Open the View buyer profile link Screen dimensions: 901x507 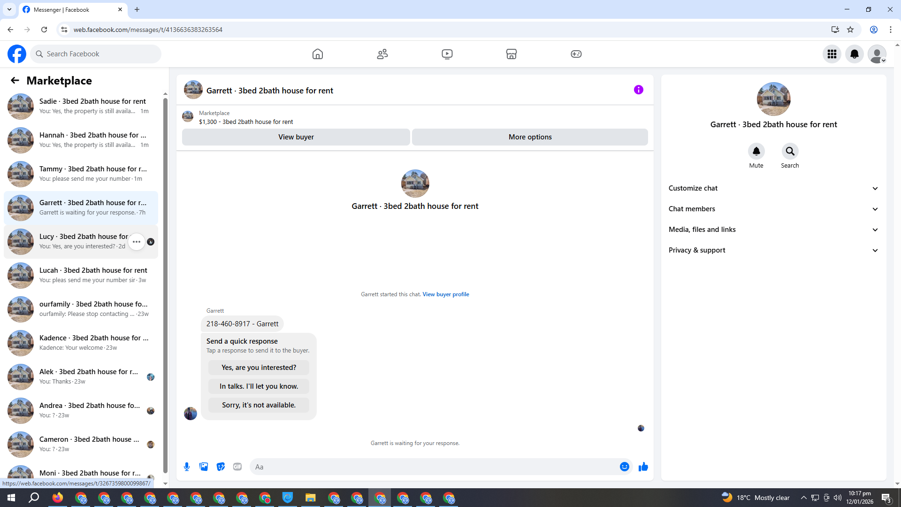(445, 294)
